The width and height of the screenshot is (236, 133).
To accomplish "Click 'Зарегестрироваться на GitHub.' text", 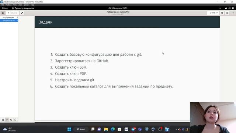I will click(x=82, y=61).
